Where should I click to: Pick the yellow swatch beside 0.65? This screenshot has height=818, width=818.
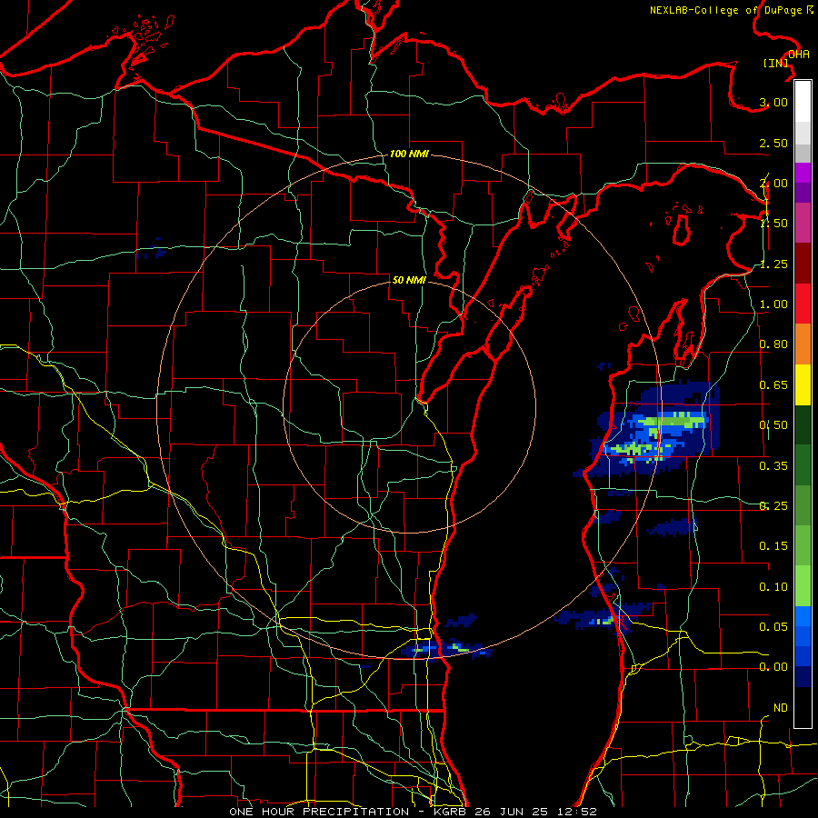(x=803, y=384)
